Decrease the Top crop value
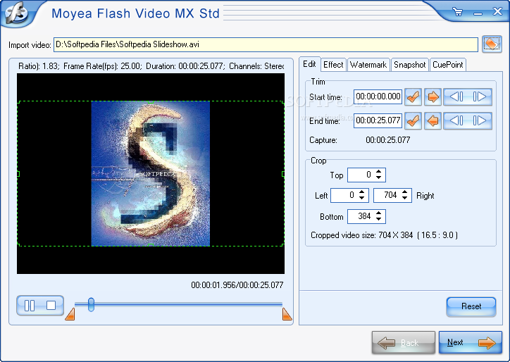 pos(378,177)
